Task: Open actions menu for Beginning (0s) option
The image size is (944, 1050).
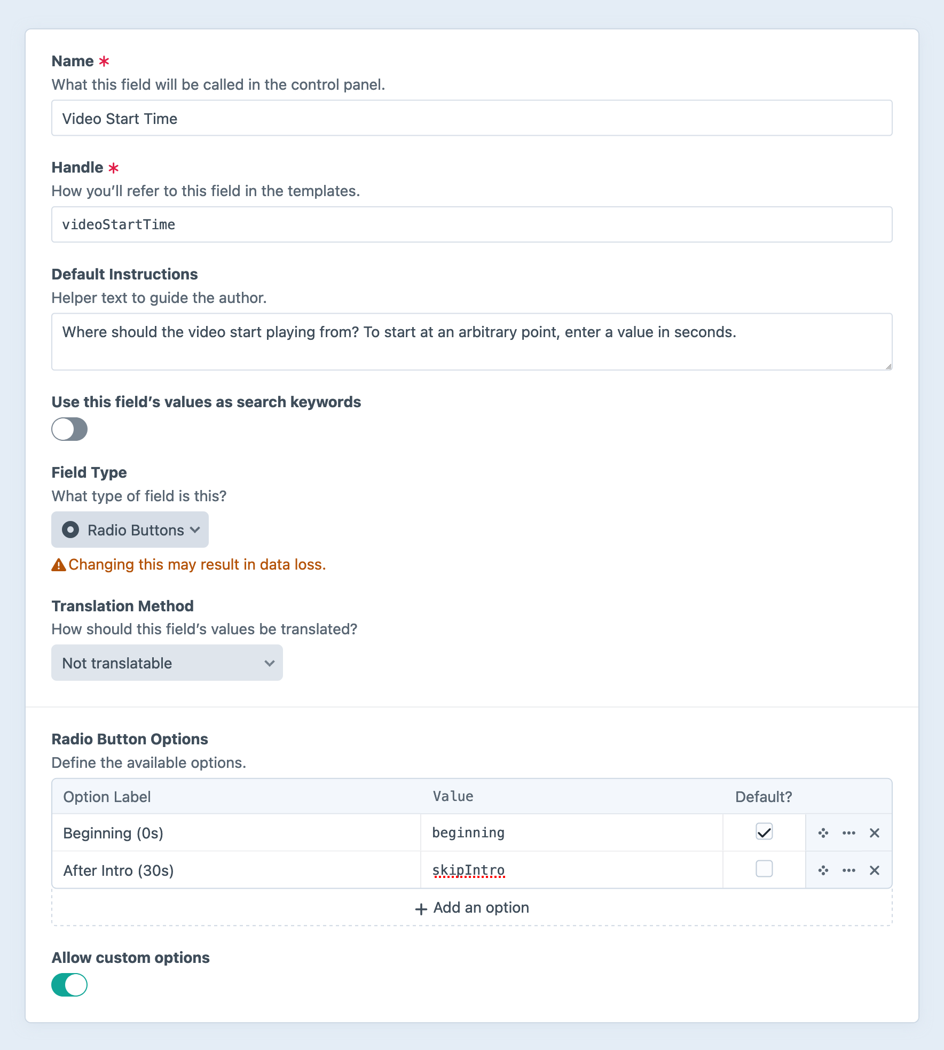Action: [x=848, y=833]
